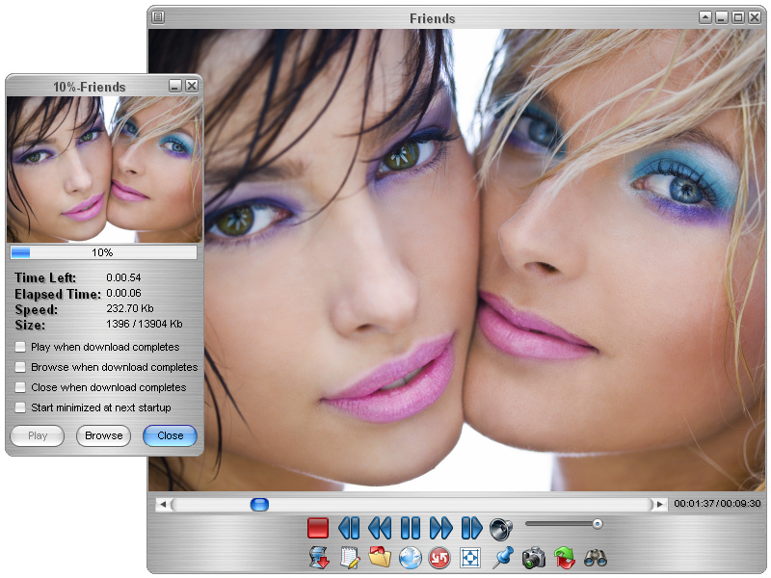This screenshot has width=771, height=578.
Task: Mute audio using the speaker icon
Action: (502, 526)
